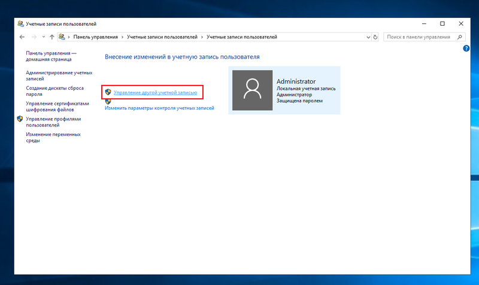Click the forward navigation arrow
This screenshot has width=479, height=285.
click(34, 37)
